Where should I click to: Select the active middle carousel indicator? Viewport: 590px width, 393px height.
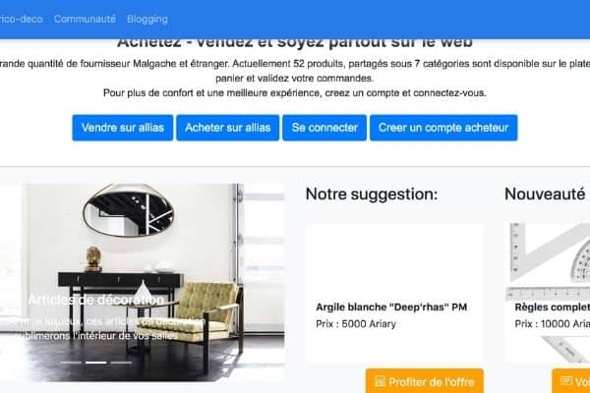click(96, 363)
